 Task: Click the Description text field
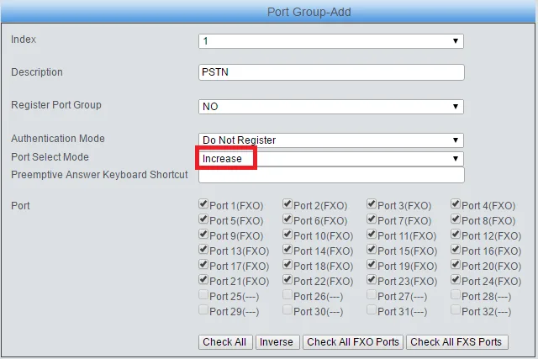331,72
